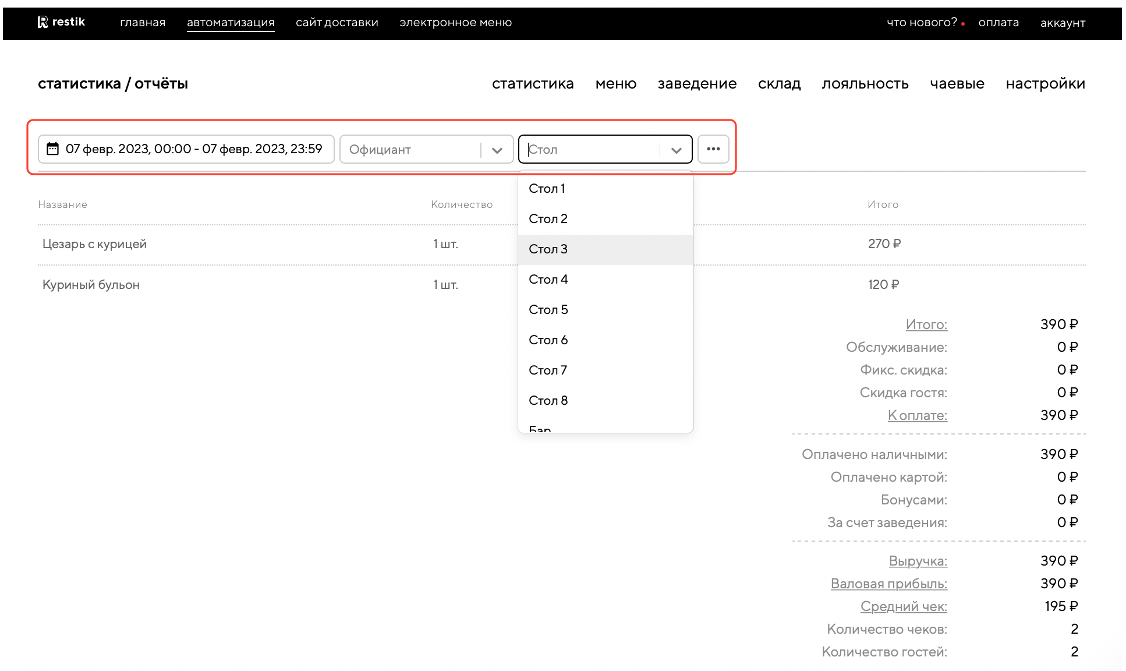Click the date range input field
The height and width of the screenshot is (671, 1126).
coord(193,149)
